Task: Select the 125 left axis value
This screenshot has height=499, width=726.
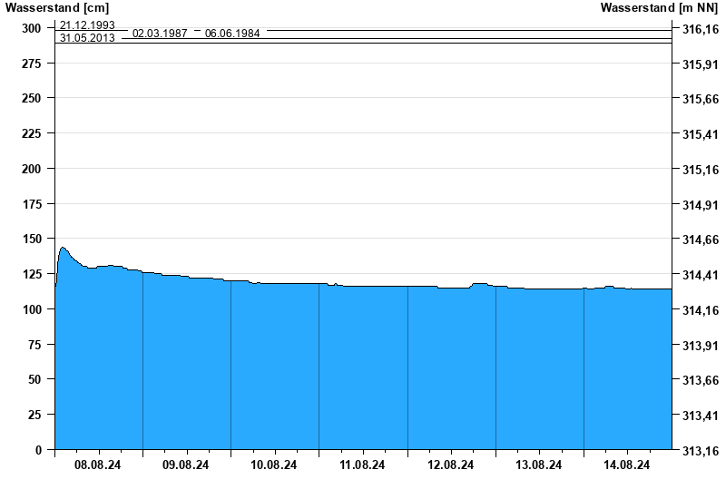Action: pos(32,274)
